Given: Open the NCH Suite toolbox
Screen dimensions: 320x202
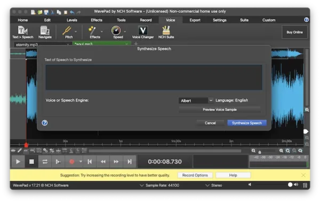Looking at the screenshot, I should [166, 32].
